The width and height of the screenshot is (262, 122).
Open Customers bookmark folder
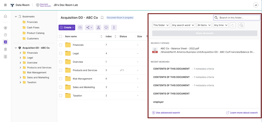click(31, 39)
